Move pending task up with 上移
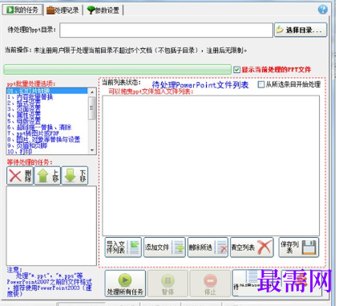347x306 pixels. (47, 176)
